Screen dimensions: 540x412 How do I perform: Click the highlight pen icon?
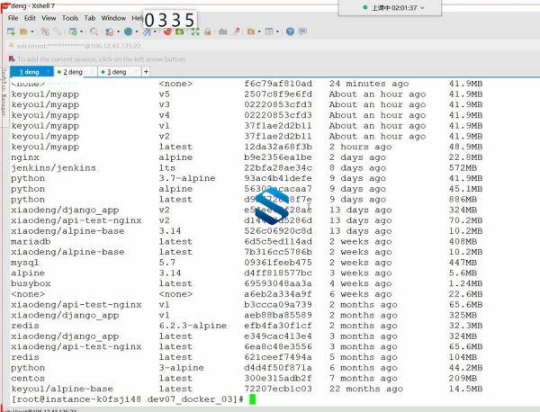coord(236,31)
